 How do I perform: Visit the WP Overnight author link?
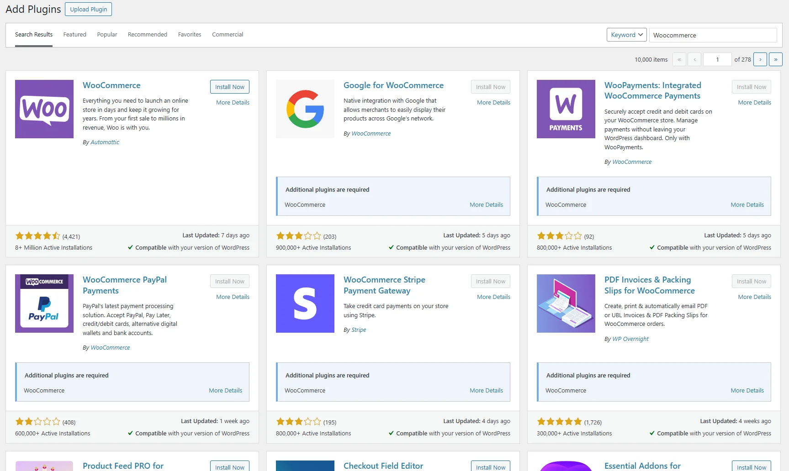(630, 339)
